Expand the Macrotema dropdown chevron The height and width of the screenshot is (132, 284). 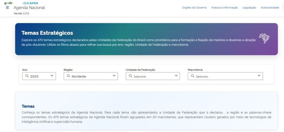(x=259, y=76)
